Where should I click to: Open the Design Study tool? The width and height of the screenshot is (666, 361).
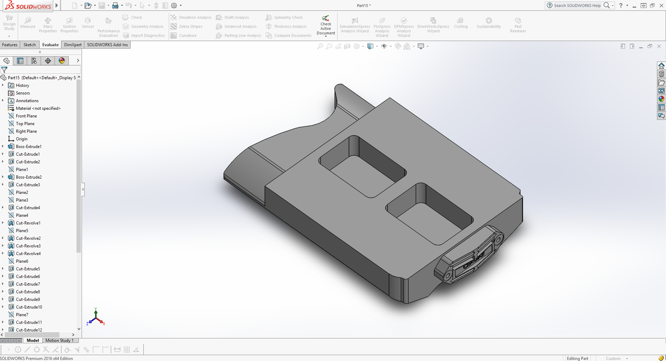9,23
